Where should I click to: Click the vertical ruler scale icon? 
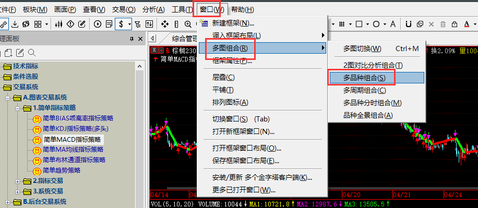(176, 24)
